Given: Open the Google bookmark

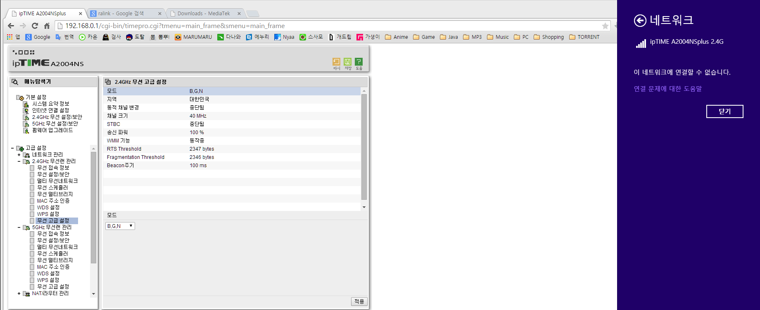Looking at the screenshot, I should pyautogui.click(x=38, y=37).
